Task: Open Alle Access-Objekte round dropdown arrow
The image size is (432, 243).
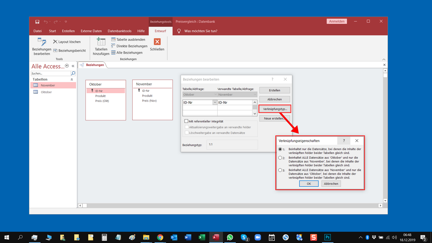Action: point(67,66)
